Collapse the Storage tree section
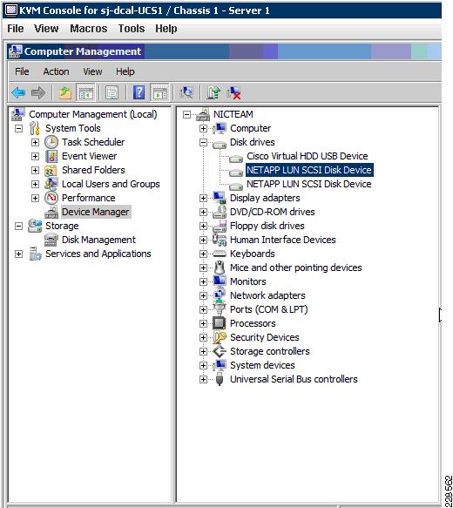The height and width of the screenshot is (508, 453). point(19,226)
